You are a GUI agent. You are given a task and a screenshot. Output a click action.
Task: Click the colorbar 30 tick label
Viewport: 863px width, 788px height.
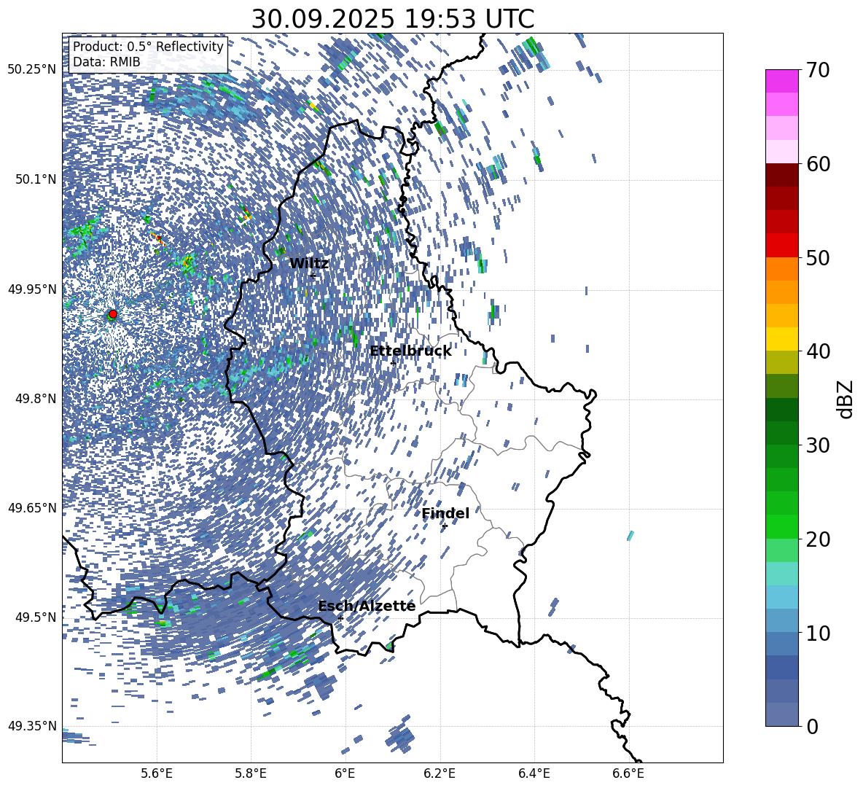point(819,445)
